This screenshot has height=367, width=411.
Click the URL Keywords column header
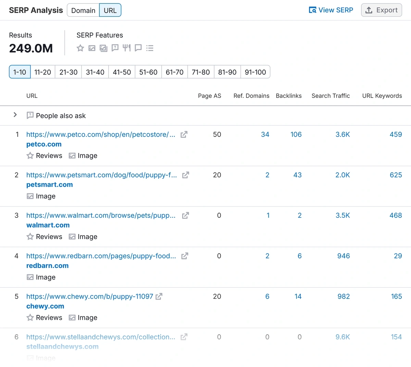[x=382, y=96]
